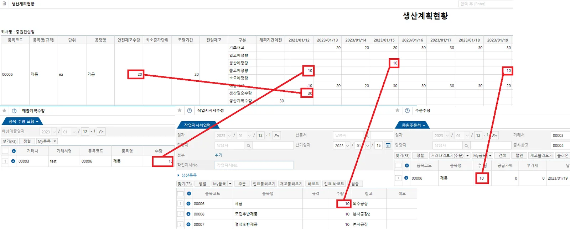
Task: Select the 중원주문서 tab
Action: pos(413,125)
